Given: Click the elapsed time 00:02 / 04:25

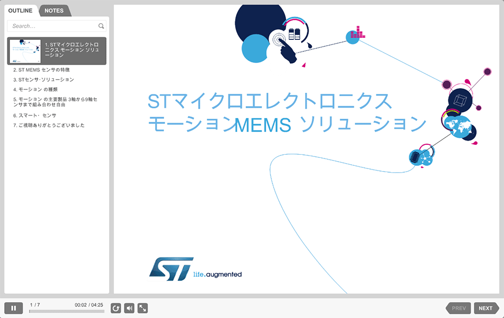Looking at the screenshot, I should 89,305.
